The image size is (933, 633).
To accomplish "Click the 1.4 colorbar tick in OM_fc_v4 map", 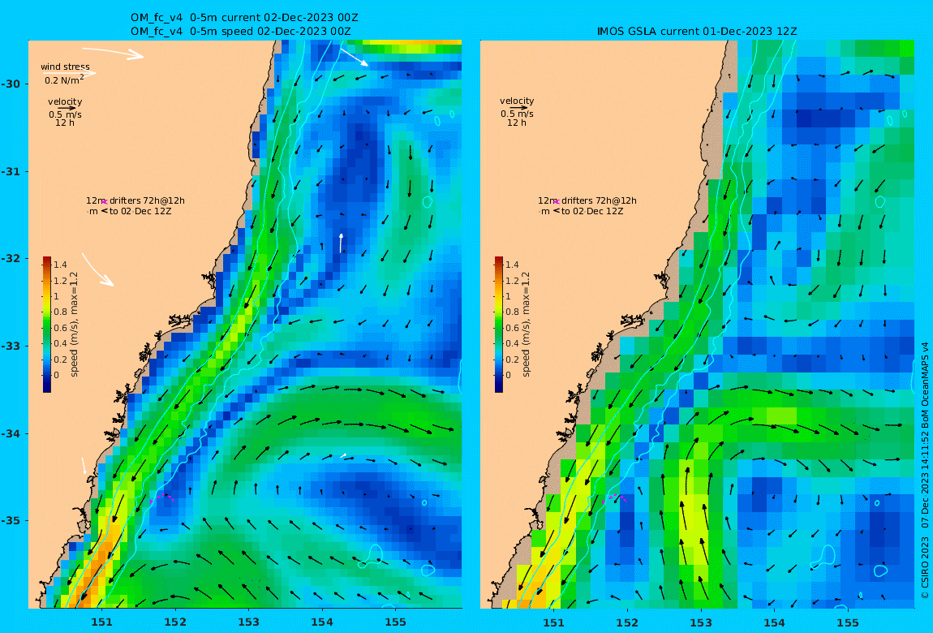I will (x=60, y=265).
